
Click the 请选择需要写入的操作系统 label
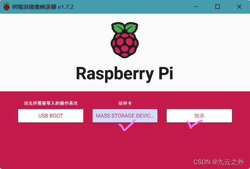click(x=51, y=103)
